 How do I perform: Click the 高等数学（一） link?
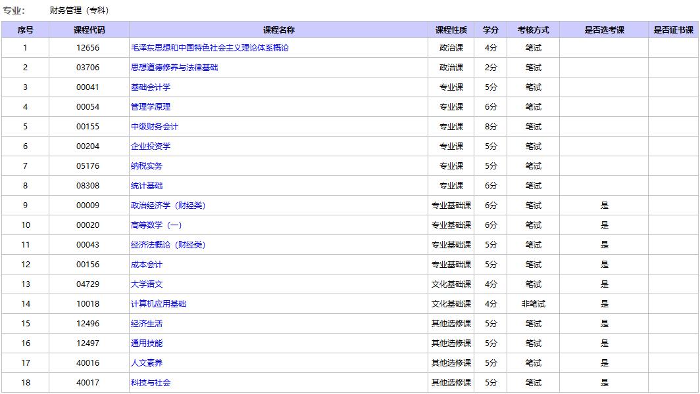pos(157,225)
